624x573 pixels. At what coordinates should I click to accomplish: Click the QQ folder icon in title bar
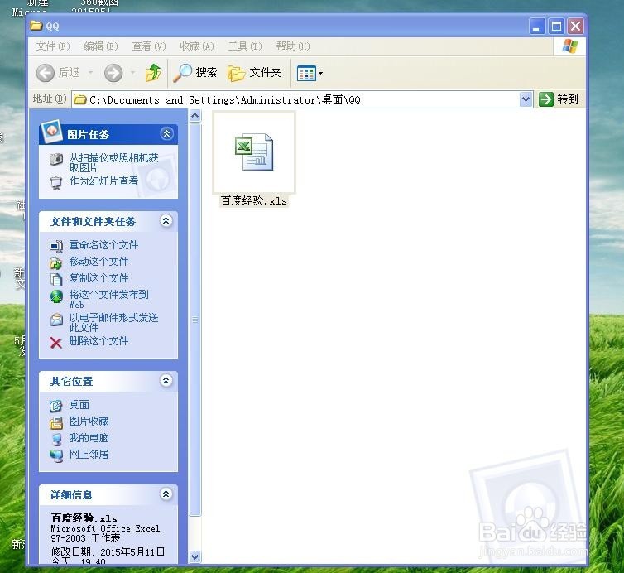coord(36,26)
